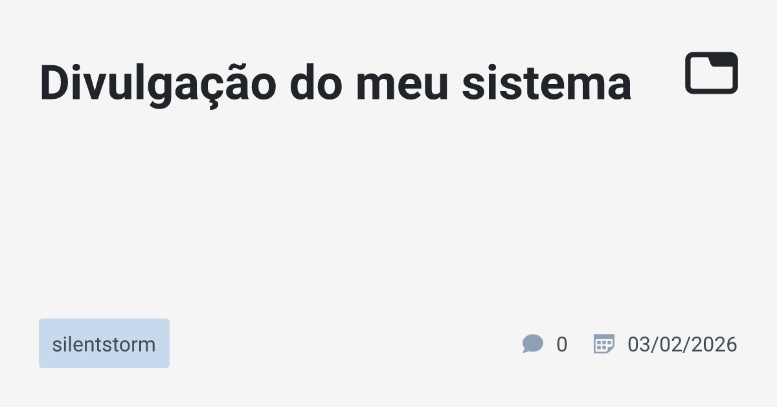Click the grid calendar symbol at bottom right
The height and width of the screenshot is (407, 777).
coord(603,344)
